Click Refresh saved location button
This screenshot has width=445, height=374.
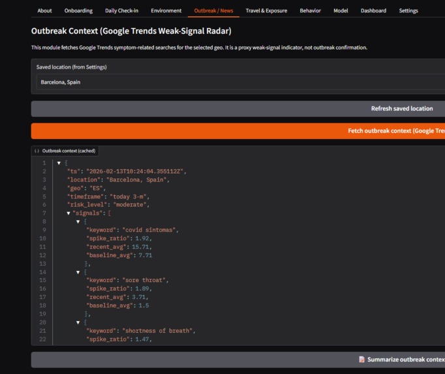tap(238, 108)
